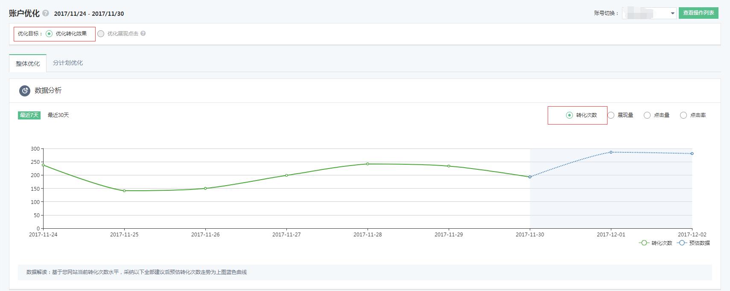Image resolution: width=730 pixels, height=291 pixels.
Task: Click the 数据分析 section heading
Action: click(48, 90)
